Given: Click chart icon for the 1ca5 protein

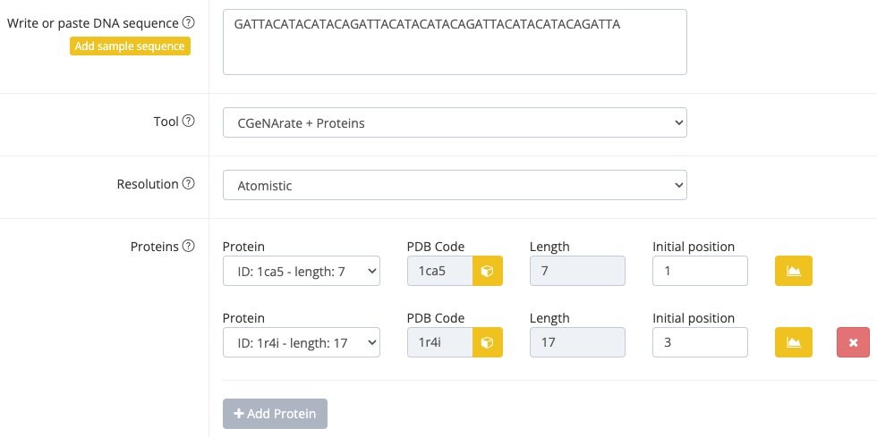Looking at the screenshot, I should 793,271.
